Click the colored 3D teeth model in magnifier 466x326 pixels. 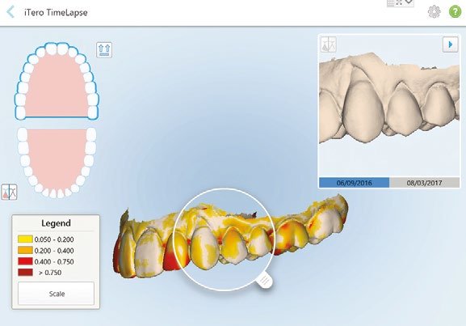[x=223, y=239]
